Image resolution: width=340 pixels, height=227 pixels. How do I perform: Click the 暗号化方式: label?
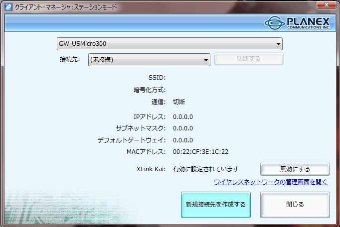150,90
